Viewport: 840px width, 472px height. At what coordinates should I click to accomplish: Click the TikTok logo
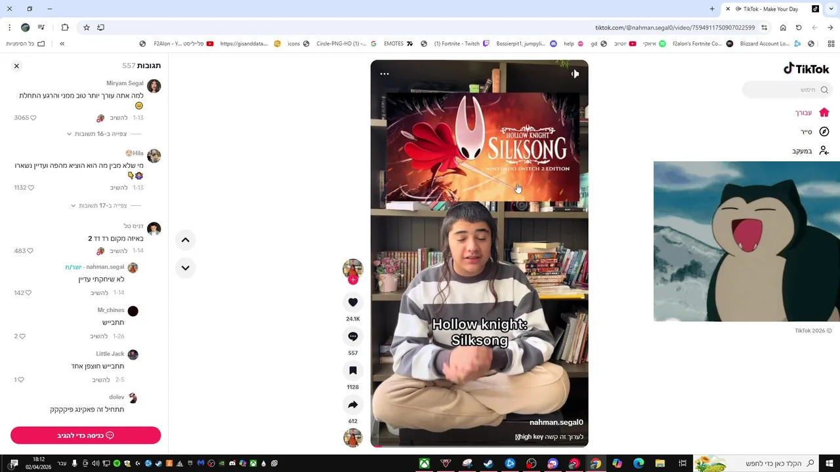[x=806, y=69]
